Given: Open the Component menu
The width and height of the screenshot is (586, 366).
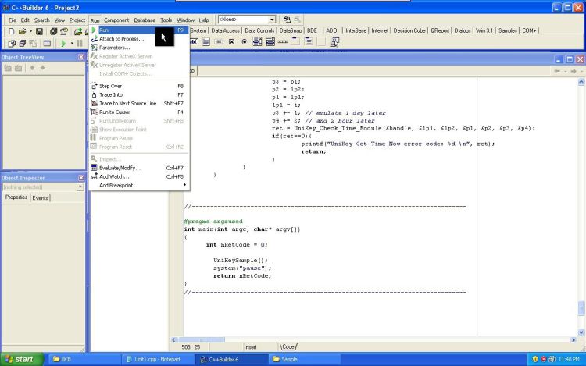Looking at the screenshot, I should tap(116, 20).
